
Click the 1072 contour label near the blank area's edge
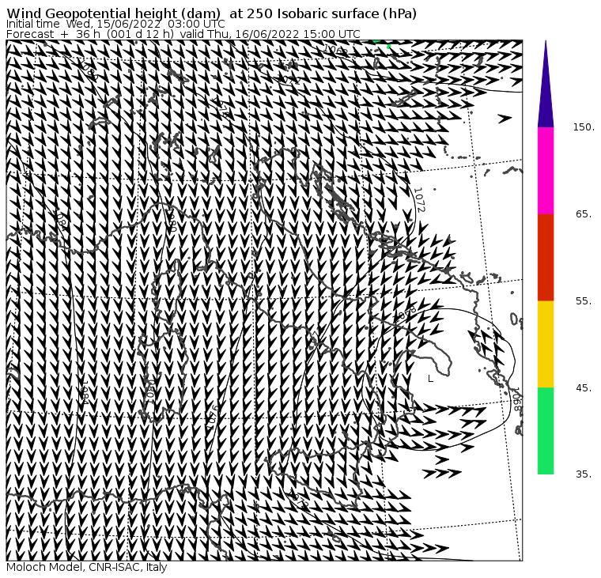(420, 200)
